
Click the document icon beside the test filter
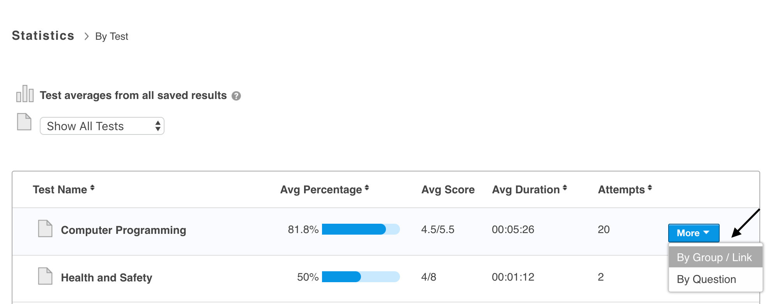pos(24,122)
